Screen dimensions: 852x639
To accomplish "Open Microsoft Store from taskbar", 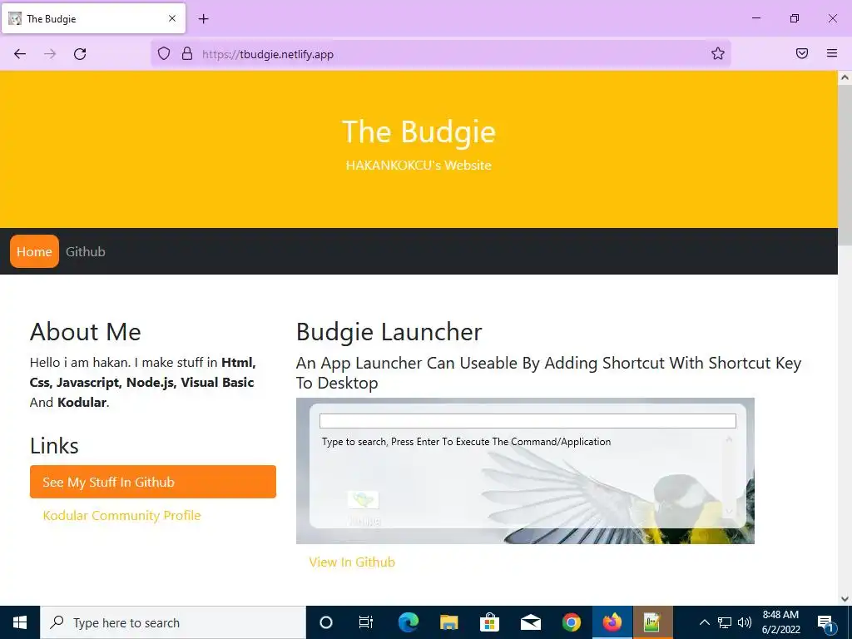I will (x=489, y=622).
